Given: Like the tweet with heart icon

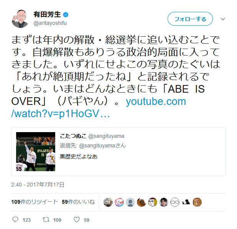Looking at the screenshot, I should click(77, 220).
